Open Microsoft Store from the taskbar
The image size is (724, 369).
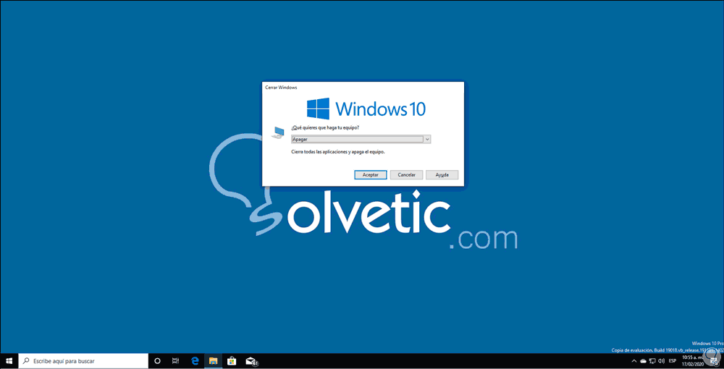(x=232, y=361)
